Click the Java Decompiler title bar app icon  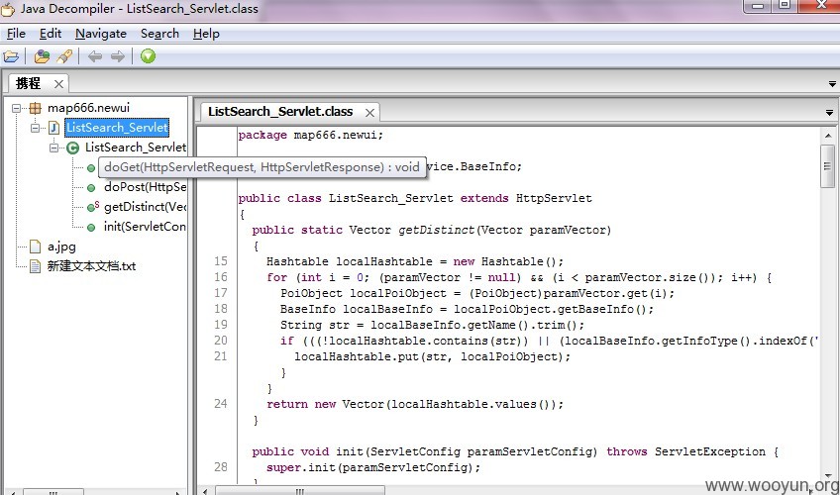tap(8, 9)
